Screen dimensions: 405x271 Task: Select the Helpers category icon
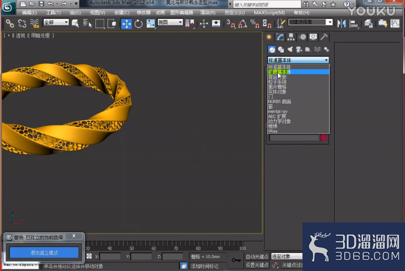coord(308,50)
